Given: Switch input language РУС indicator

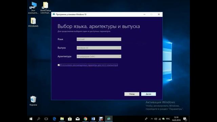Looking at the screenshot, I should 168,119.
